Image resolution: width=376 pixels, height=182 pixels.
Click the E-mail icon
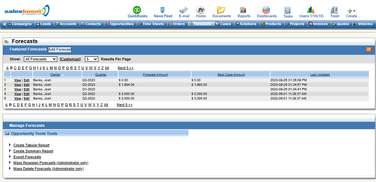[184, 10]
